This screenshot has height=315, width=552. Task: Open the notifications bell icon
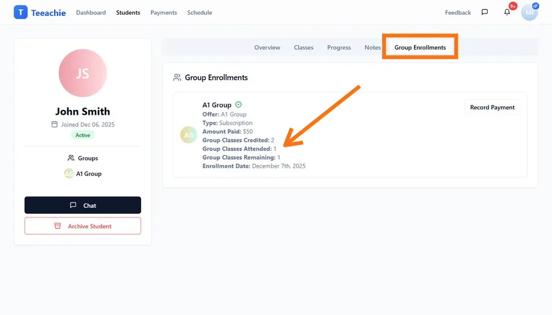point(507,12)
